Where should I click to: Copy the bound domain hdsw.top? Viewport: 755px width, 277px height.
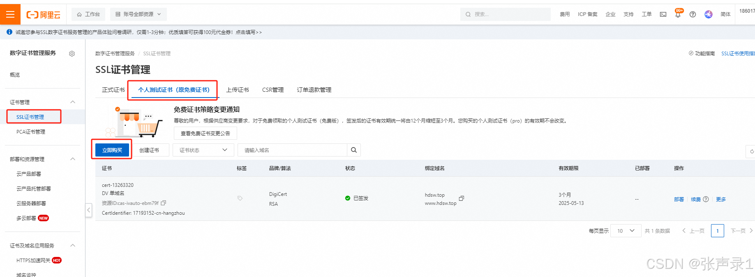(x=462, y=198)
